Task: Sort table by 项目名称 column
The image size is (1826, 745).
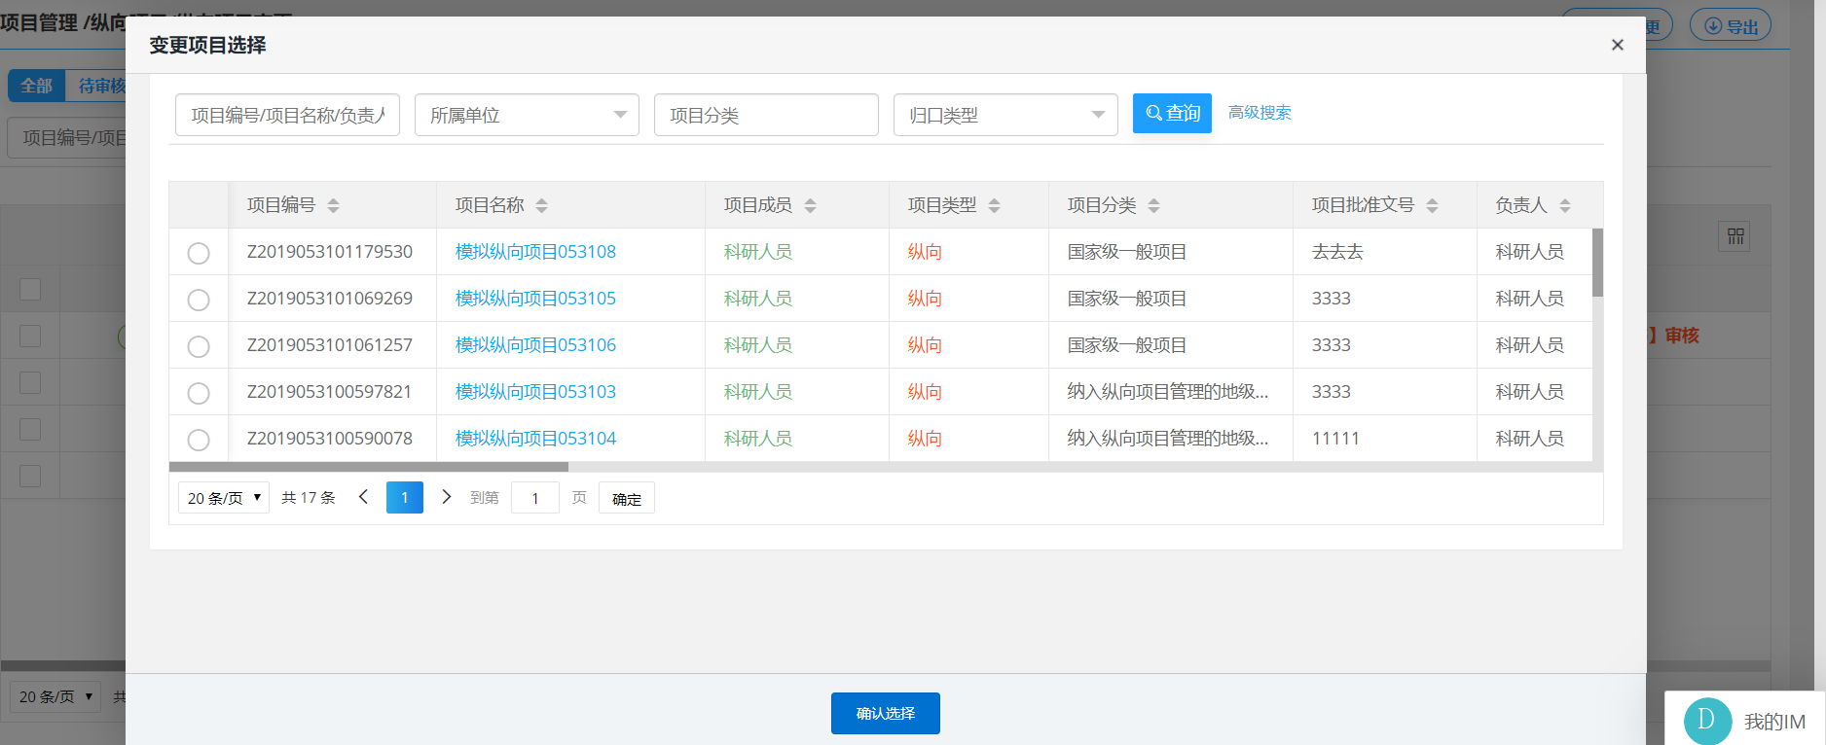Action: pos(541,205)
